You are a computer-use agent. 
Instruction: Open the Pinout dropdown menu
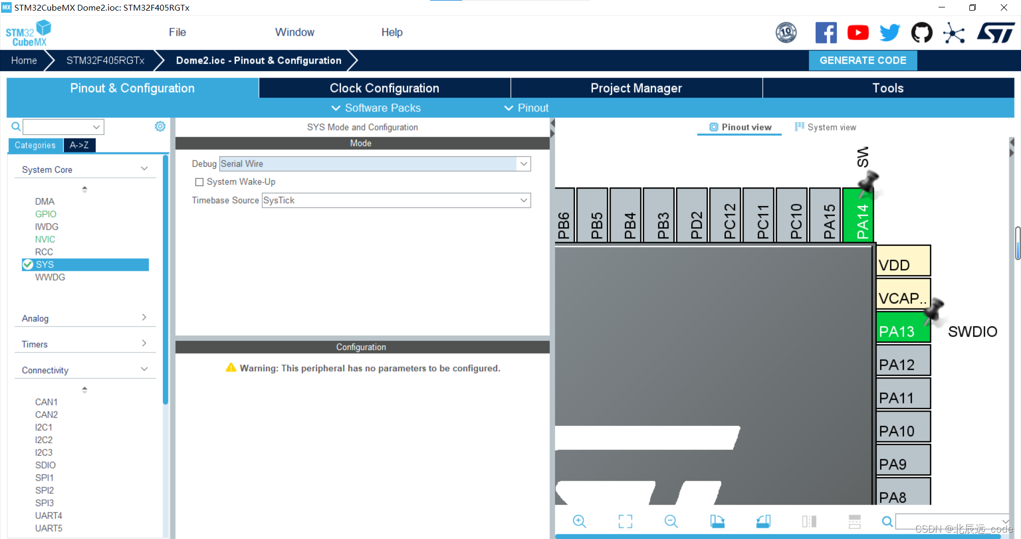[x=526, y=108]
